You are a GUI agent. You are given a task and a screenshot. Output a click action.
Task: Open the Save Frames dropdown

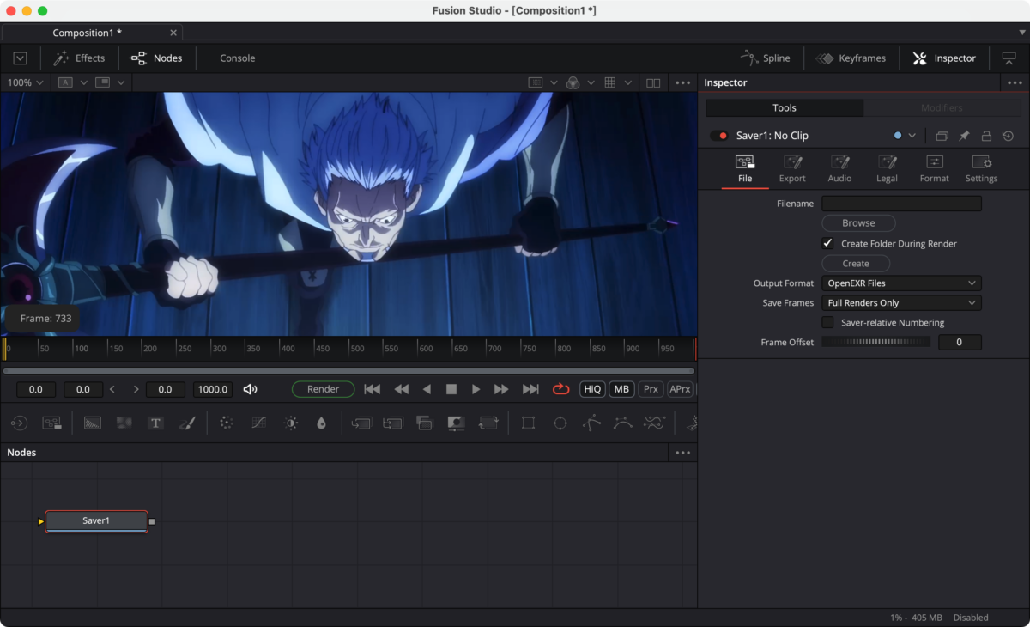pyautogui.click(x=901, y=303)
